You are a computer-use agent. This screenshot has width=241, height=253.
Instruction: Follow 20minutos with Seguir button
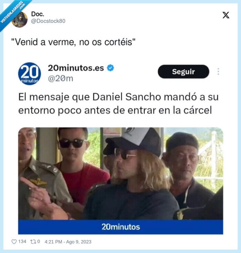184,72
